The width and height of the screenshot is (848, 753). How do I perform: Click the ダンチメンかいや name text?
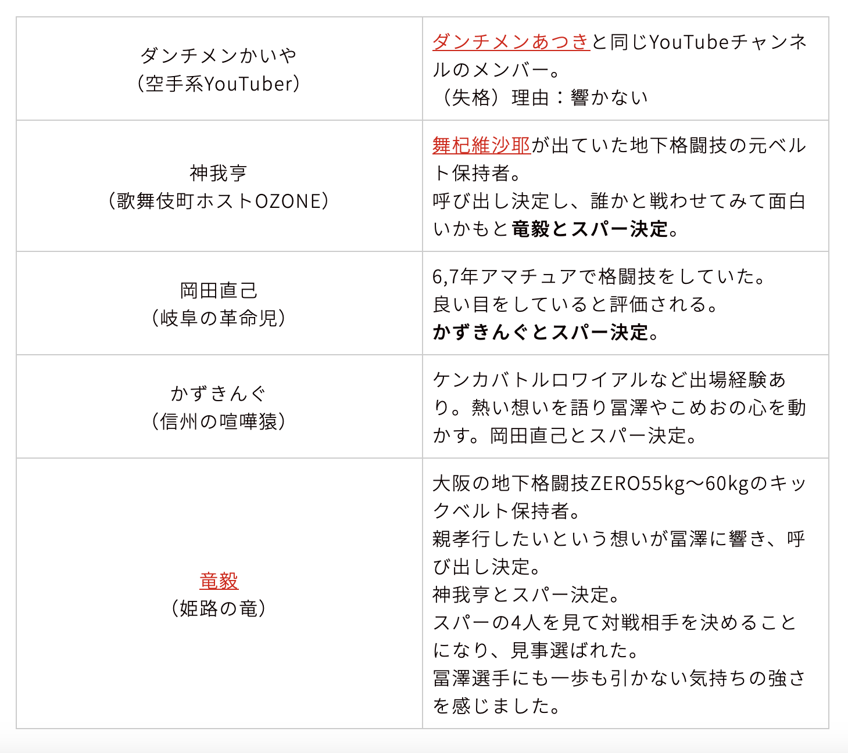coord(219,56)
